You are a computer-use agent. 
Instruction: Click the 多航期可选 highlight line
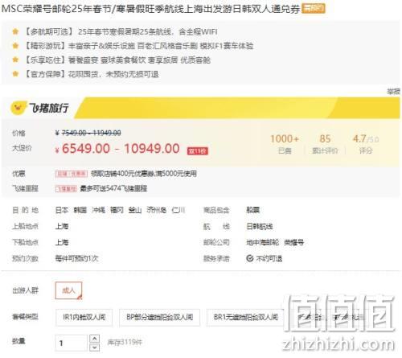click(x=121, y=32)
